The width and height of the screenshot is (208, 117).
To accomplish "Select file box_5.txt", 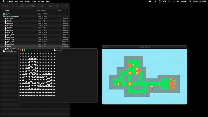I will click(10, 28).
